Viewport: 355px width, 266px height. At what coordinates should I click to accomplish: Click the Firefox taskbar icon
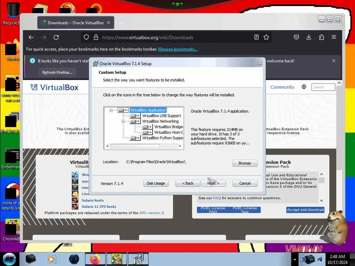95,259
